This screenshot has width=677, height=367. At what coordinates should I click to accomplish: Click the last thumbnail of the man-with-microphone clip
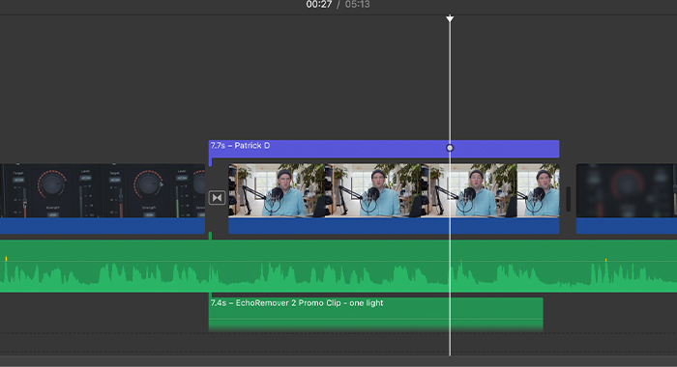point(538,190)
